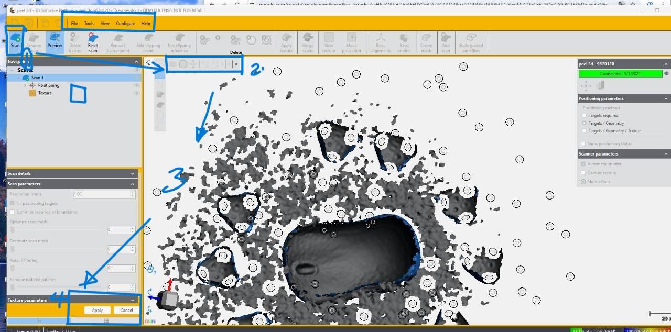
Task: Click the Optimize scan mesh slider
Action: point(57,229)
